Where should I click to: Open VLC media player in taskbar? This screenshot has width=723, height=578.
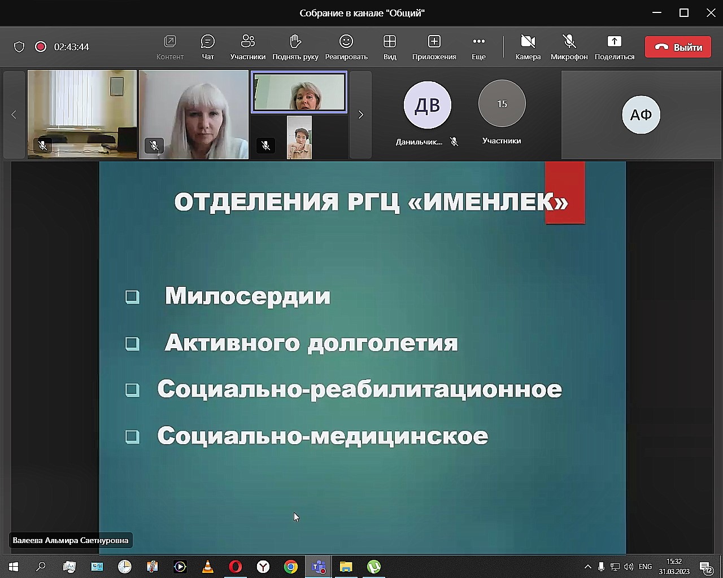click(x=208, y=567)
